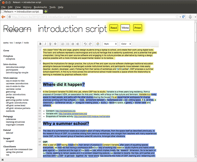This screenshot has width=197, height=162.
Task: Open the Edit menu
Action: [10, 7]
